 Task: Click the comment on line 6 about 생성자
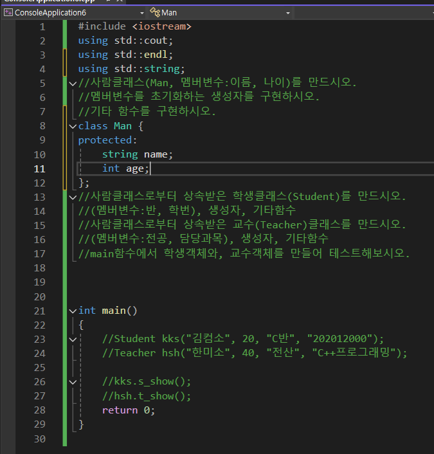(199, 96)
